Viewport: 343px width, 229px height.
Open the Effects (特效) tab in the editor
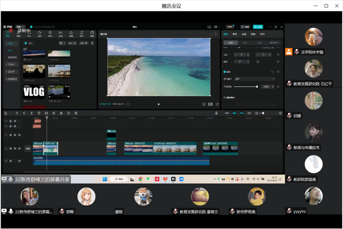pos(50,34)
